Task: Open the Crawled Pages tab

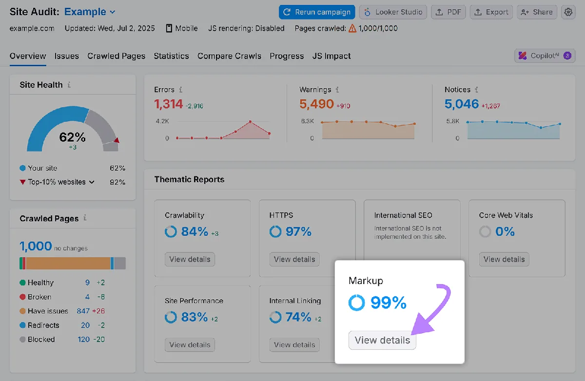Action: (x=117, y=56)
